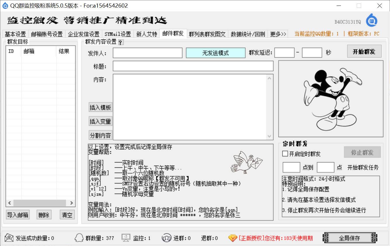Enable the 开启定时群发 checkbox
The height and width of the screenshot is (246, 390).
pyautogui.click(x=285, y=154)
